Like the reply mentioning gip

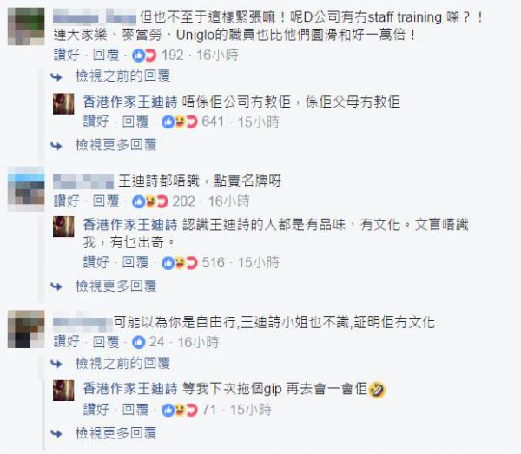[96, 410]
